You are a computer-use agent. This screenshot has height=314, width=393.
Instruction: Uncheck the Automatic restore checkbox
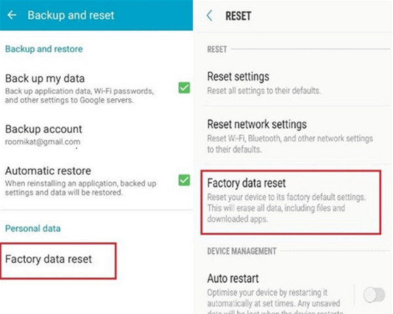[x=183, y=179]
